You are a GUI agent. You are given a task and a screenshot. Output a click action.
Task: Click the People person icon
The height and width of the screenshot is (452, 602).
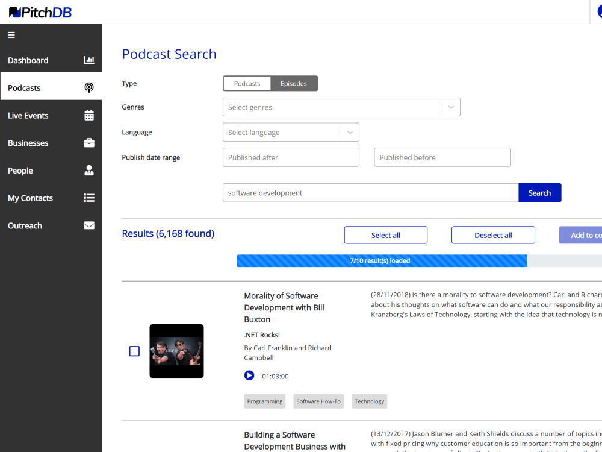coord(89,171)
